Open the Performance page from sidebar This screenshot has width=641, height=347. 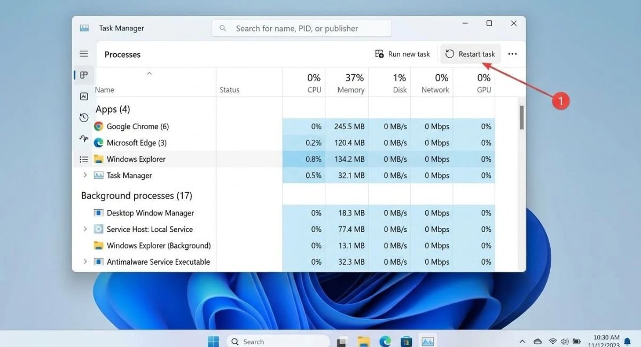(x=84, y=97)
